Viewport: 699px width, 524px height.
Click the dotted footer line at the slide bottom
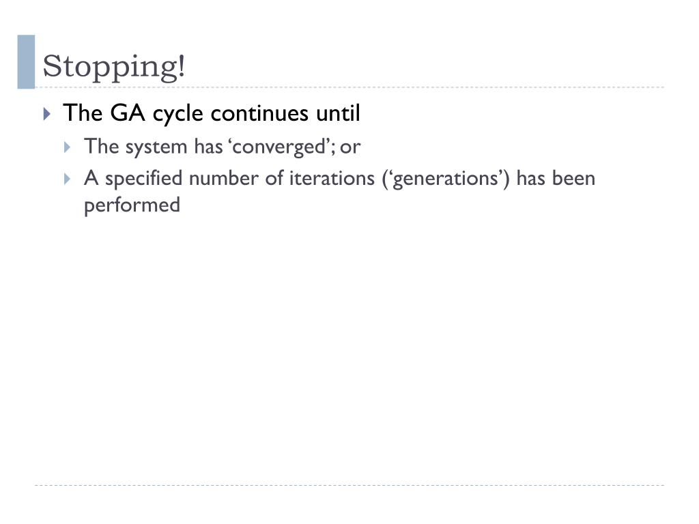point(349,485)
